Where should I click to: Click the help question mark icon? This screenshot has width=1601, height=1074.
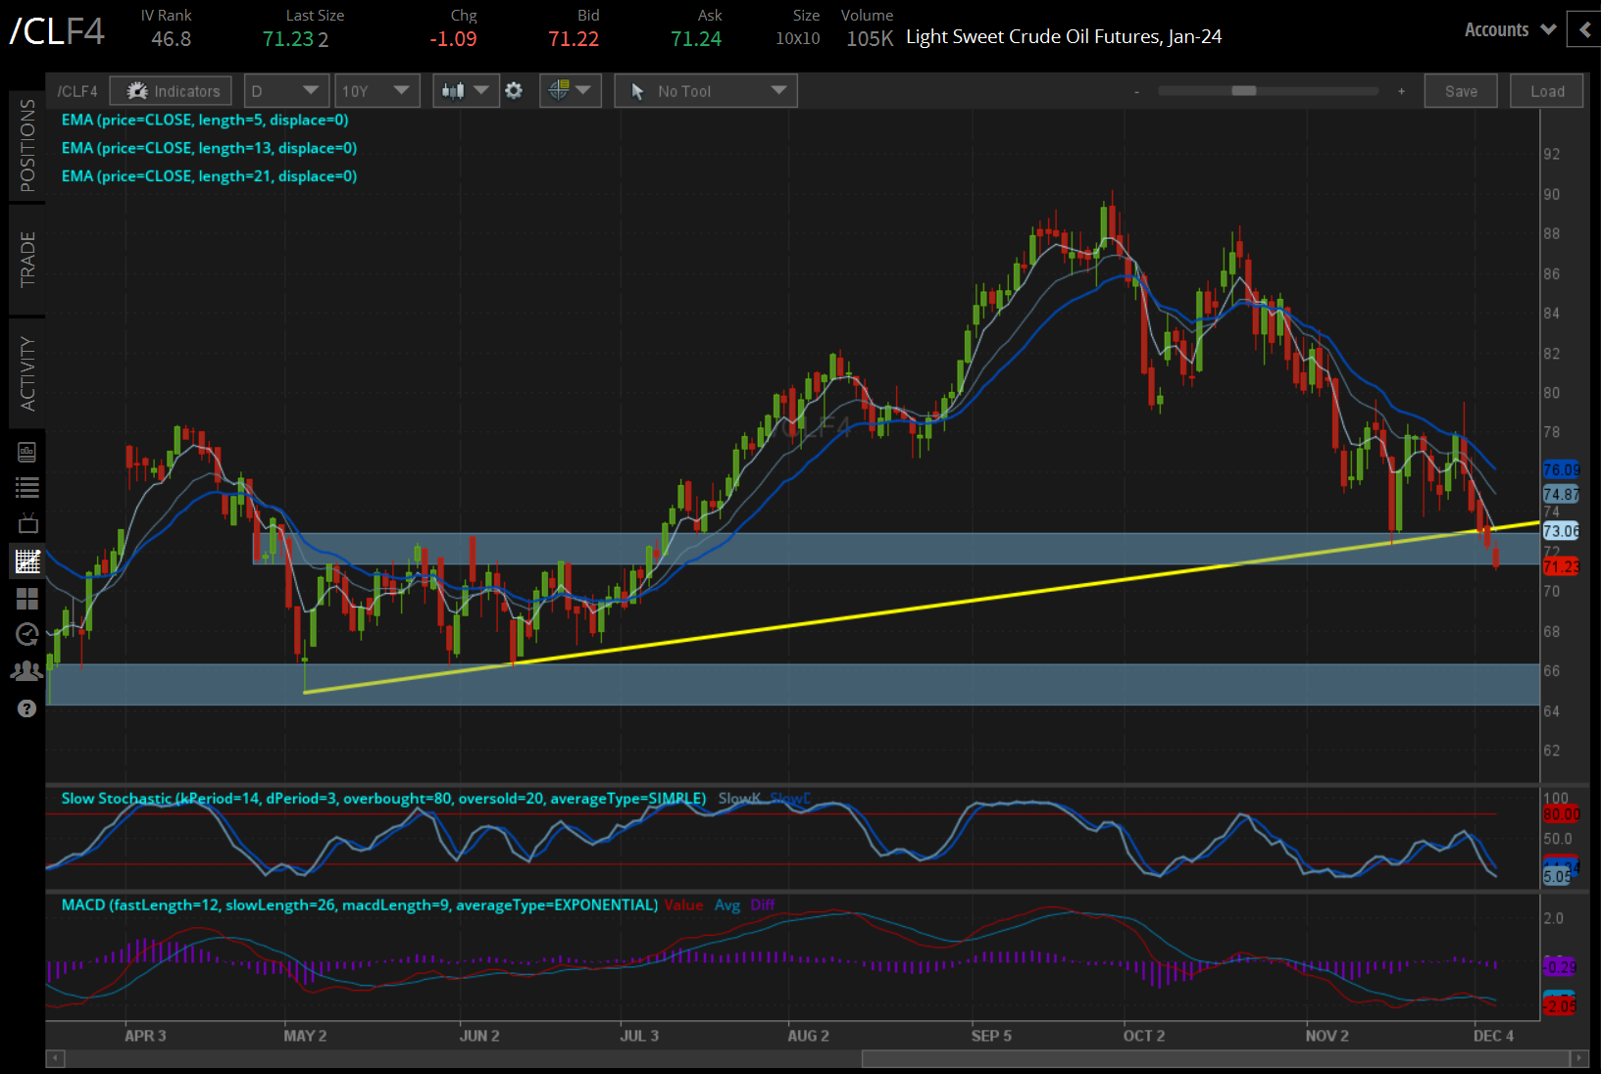(x=27, y=708)
